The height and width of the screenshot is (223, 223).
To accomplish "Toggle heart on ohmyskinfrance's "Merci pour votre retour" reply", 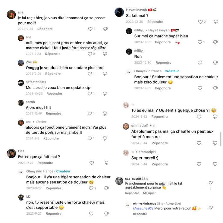I will (x=211, y=207).
